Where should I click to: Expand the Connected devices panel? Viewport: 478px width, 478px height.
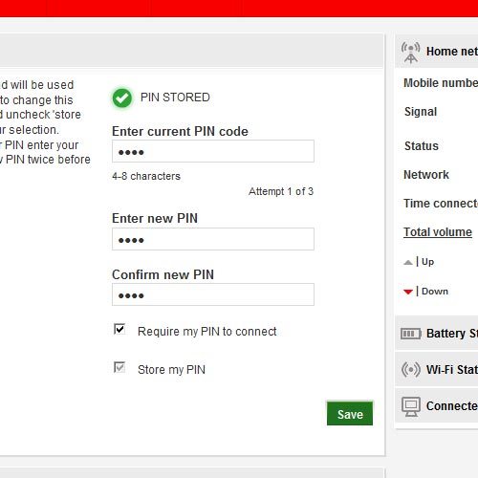point(437,406)
